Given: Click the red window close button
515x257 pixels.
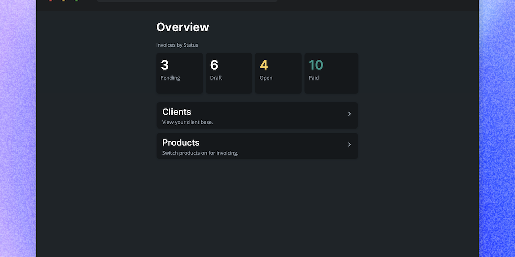Looking at the screenshot, I should (x=50, y=1).
